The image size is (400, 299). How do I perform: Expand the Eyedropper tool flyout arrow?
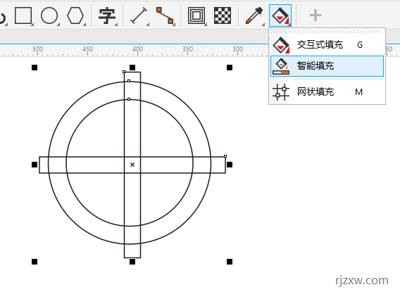(x=263, y=25)
